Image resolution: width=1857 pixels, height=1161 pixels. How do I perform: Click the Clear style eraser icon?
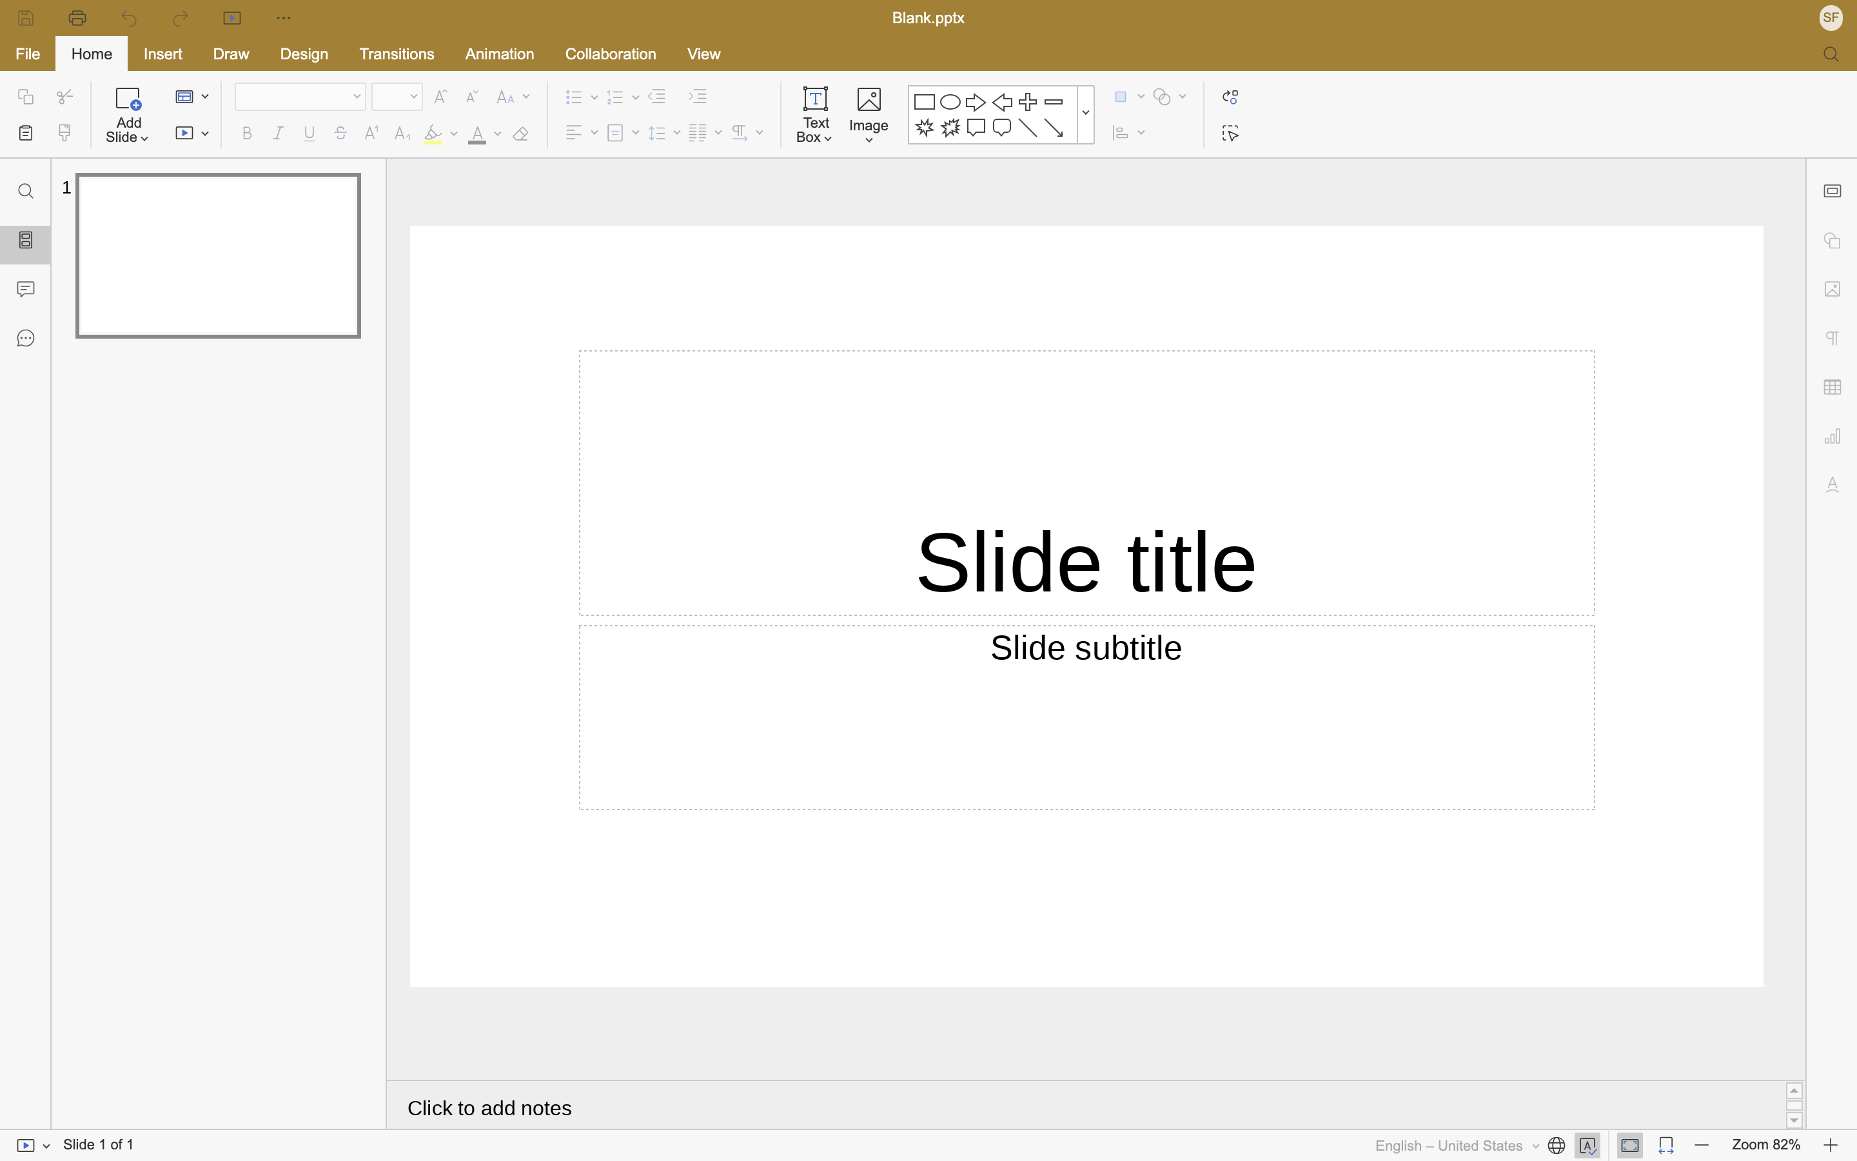pyautogui.click(x=521, y=134)
